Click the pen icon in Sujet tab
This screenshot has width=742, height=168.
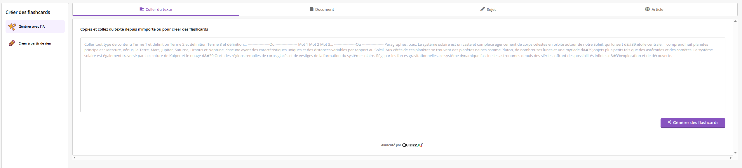[483, 9]
